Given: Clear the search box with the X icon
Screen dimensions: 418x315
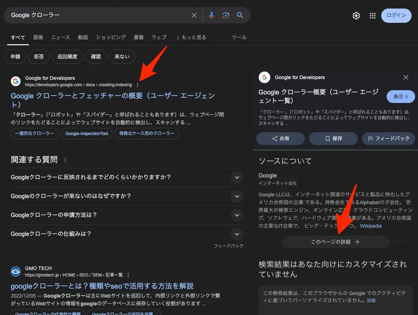Looking at the screenshot, I should 194,15.
